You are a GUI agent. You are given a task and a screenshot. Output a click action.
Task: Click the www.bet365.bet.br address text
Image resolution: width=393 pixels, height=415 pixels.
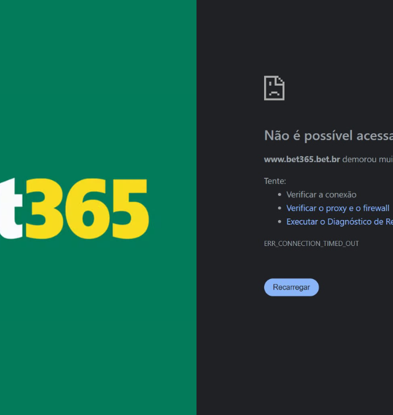point(302,159)
